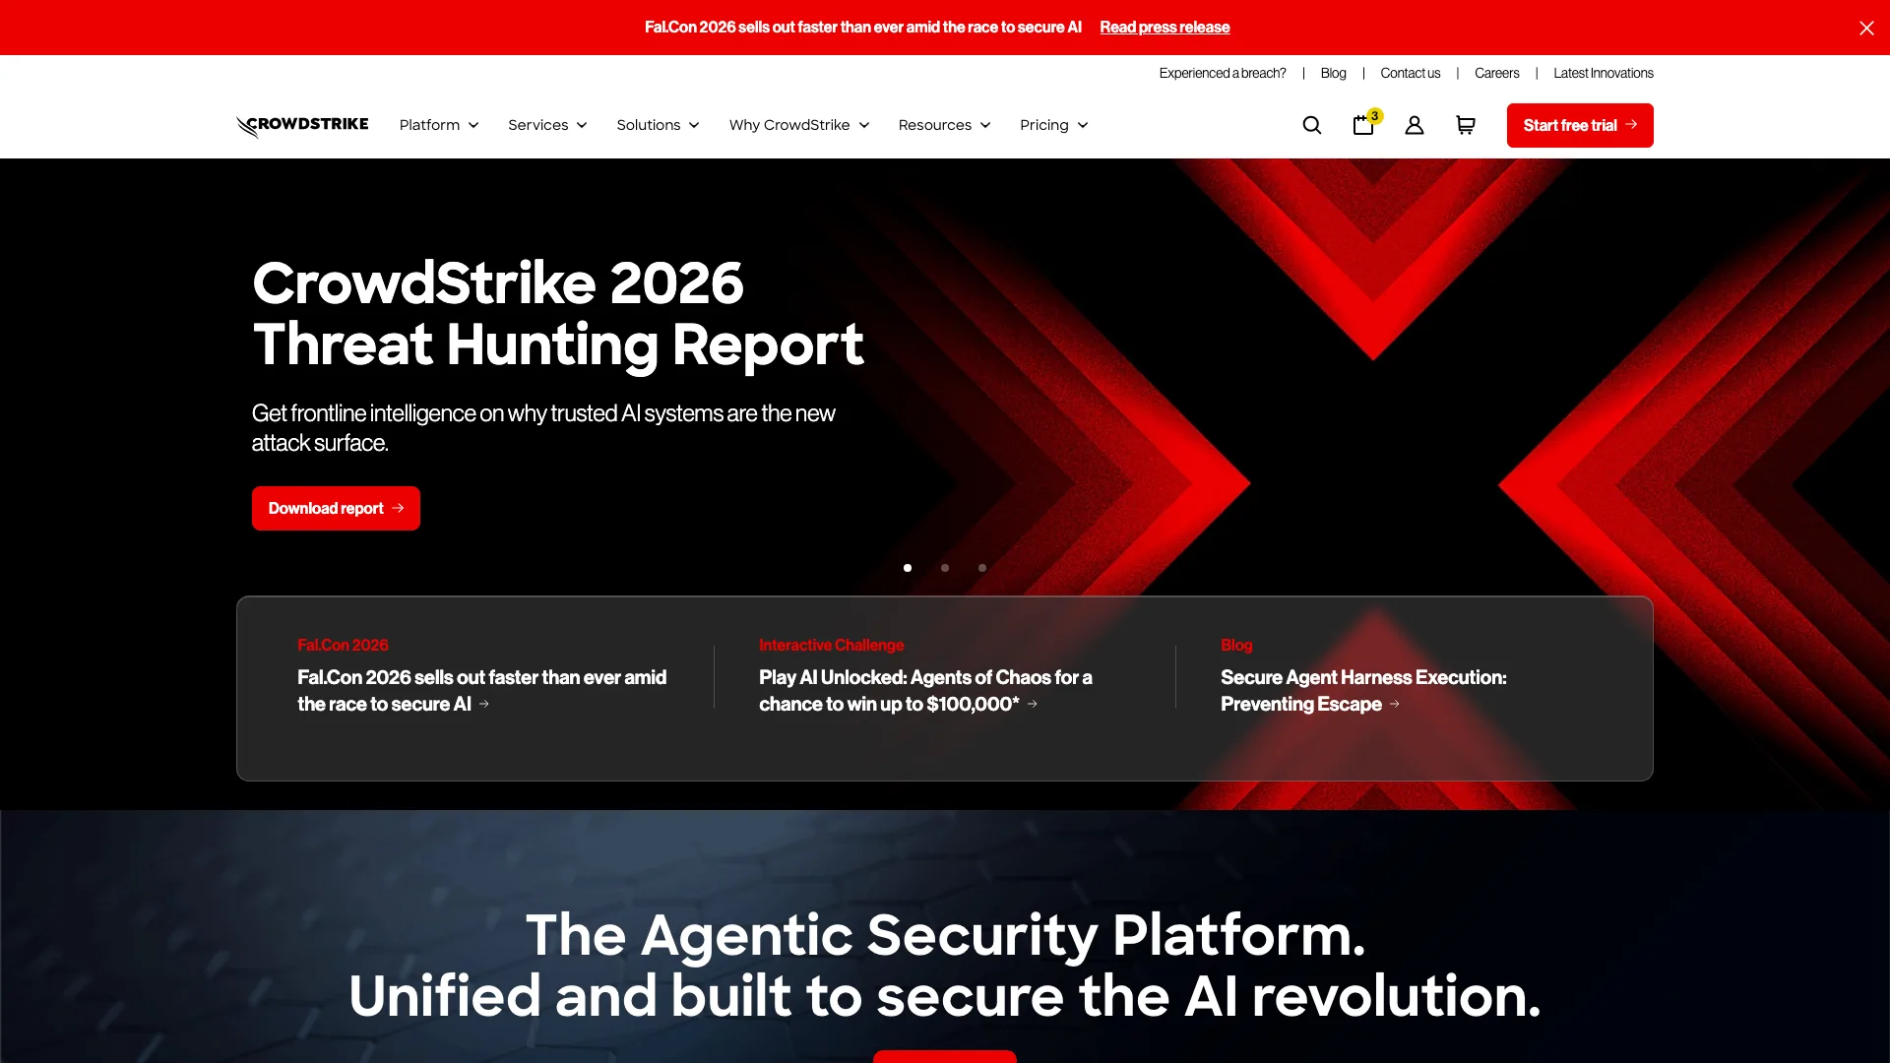Open the Read press release link

point(1165,28)
